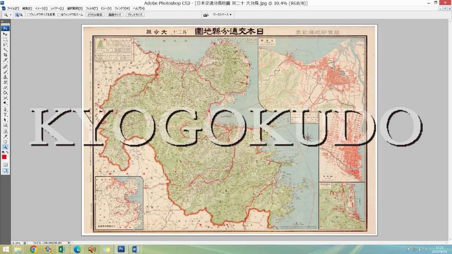This screenshot has height=254, width=452.
Task: Collapse the toolbox using the double-arrow
Action: (x=3, y=21)
